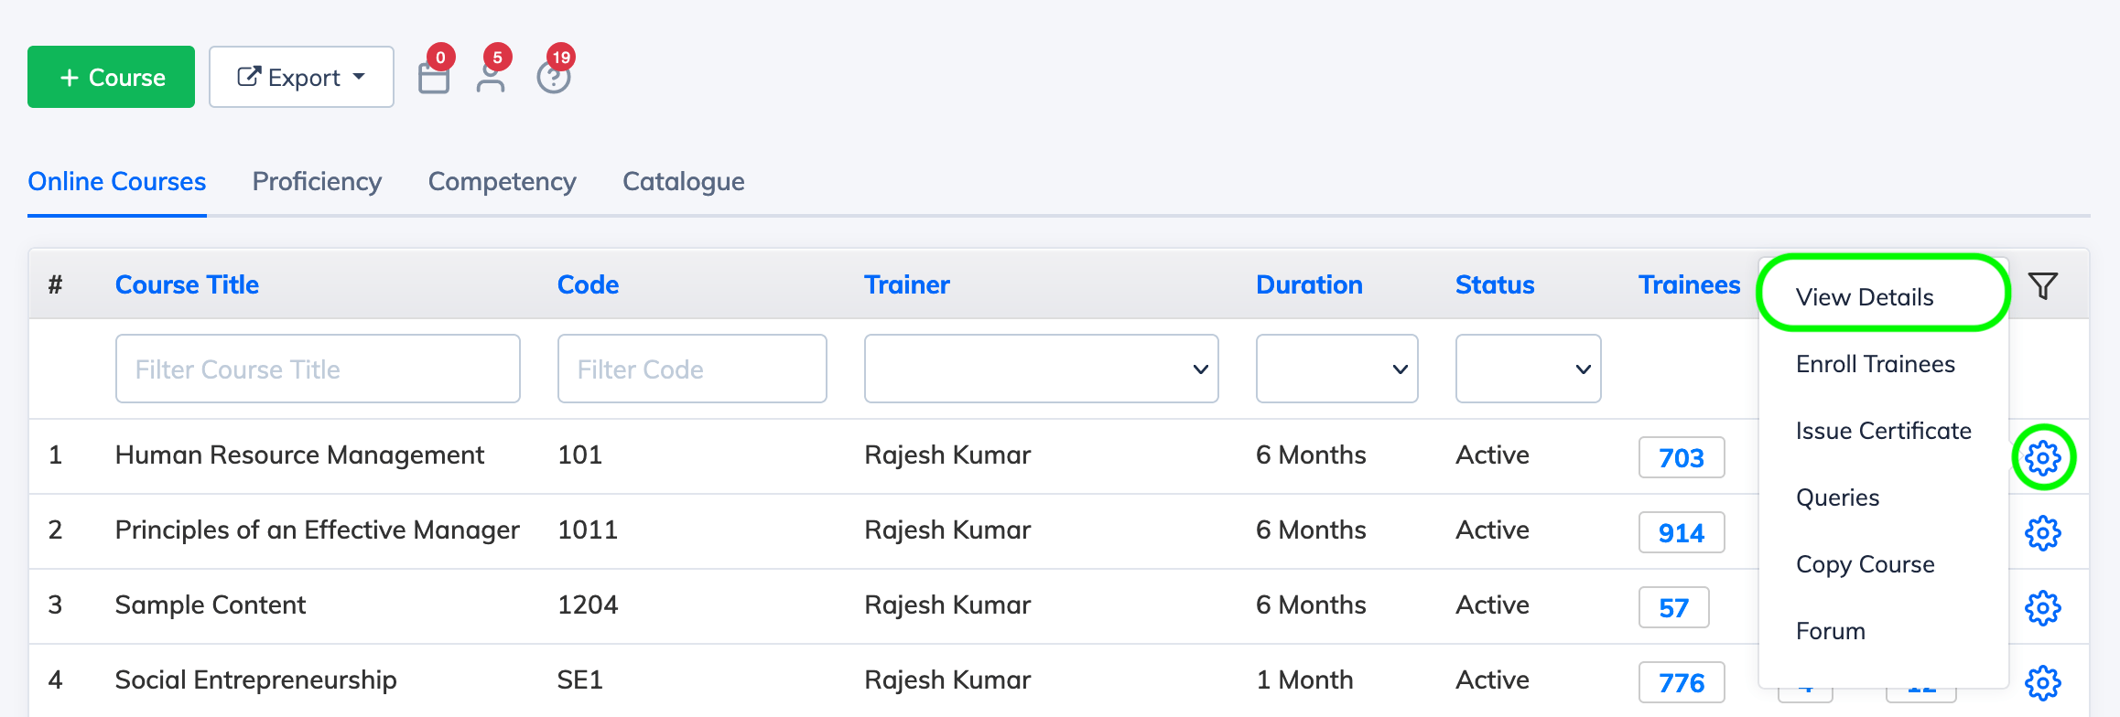This screenshot has width=2120, height=717.
Task: Click course code 101 cell
Action: (579, 455)
